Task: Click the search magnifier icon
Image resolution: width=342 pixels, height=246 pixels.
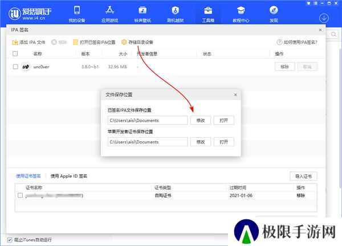Action: 333,34
